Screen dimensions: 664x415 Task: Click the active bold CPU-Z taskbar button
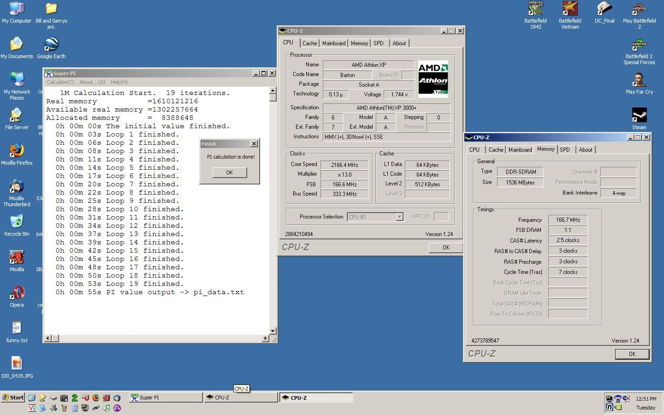tap(316, 397)
